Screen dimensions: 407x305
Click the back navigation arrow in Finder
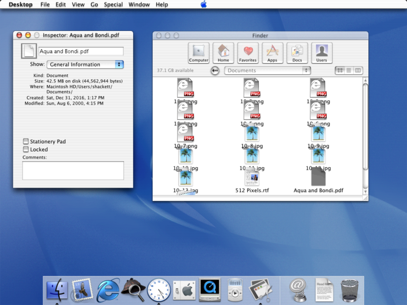click(x=215, y=71)
